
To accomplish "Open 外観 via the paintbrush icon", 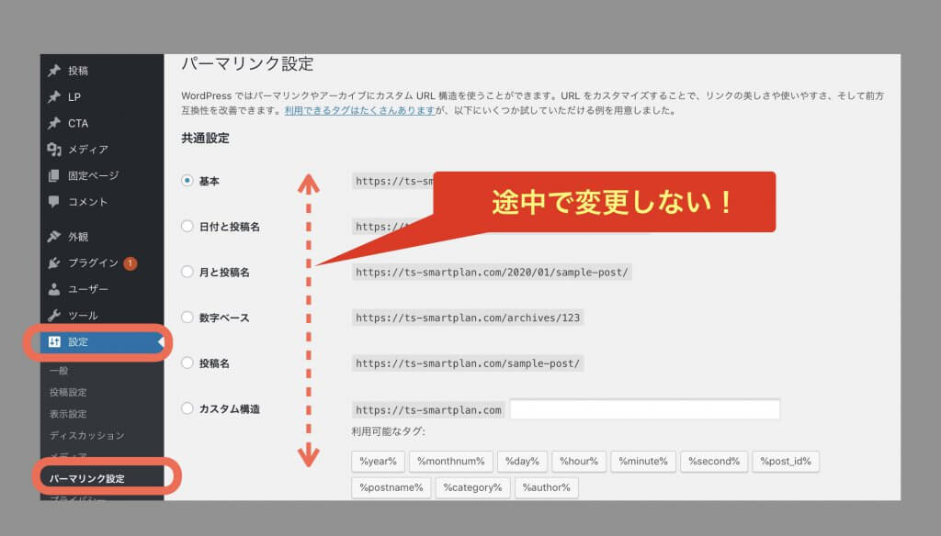I will pyautogui.click(x=54, y=237).
